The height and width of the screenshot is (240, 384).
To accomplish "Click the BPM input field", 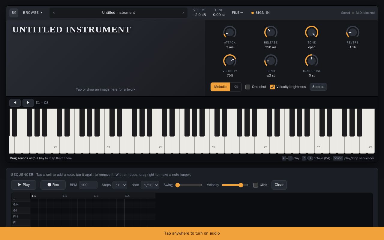I will [x=88, y=185].
